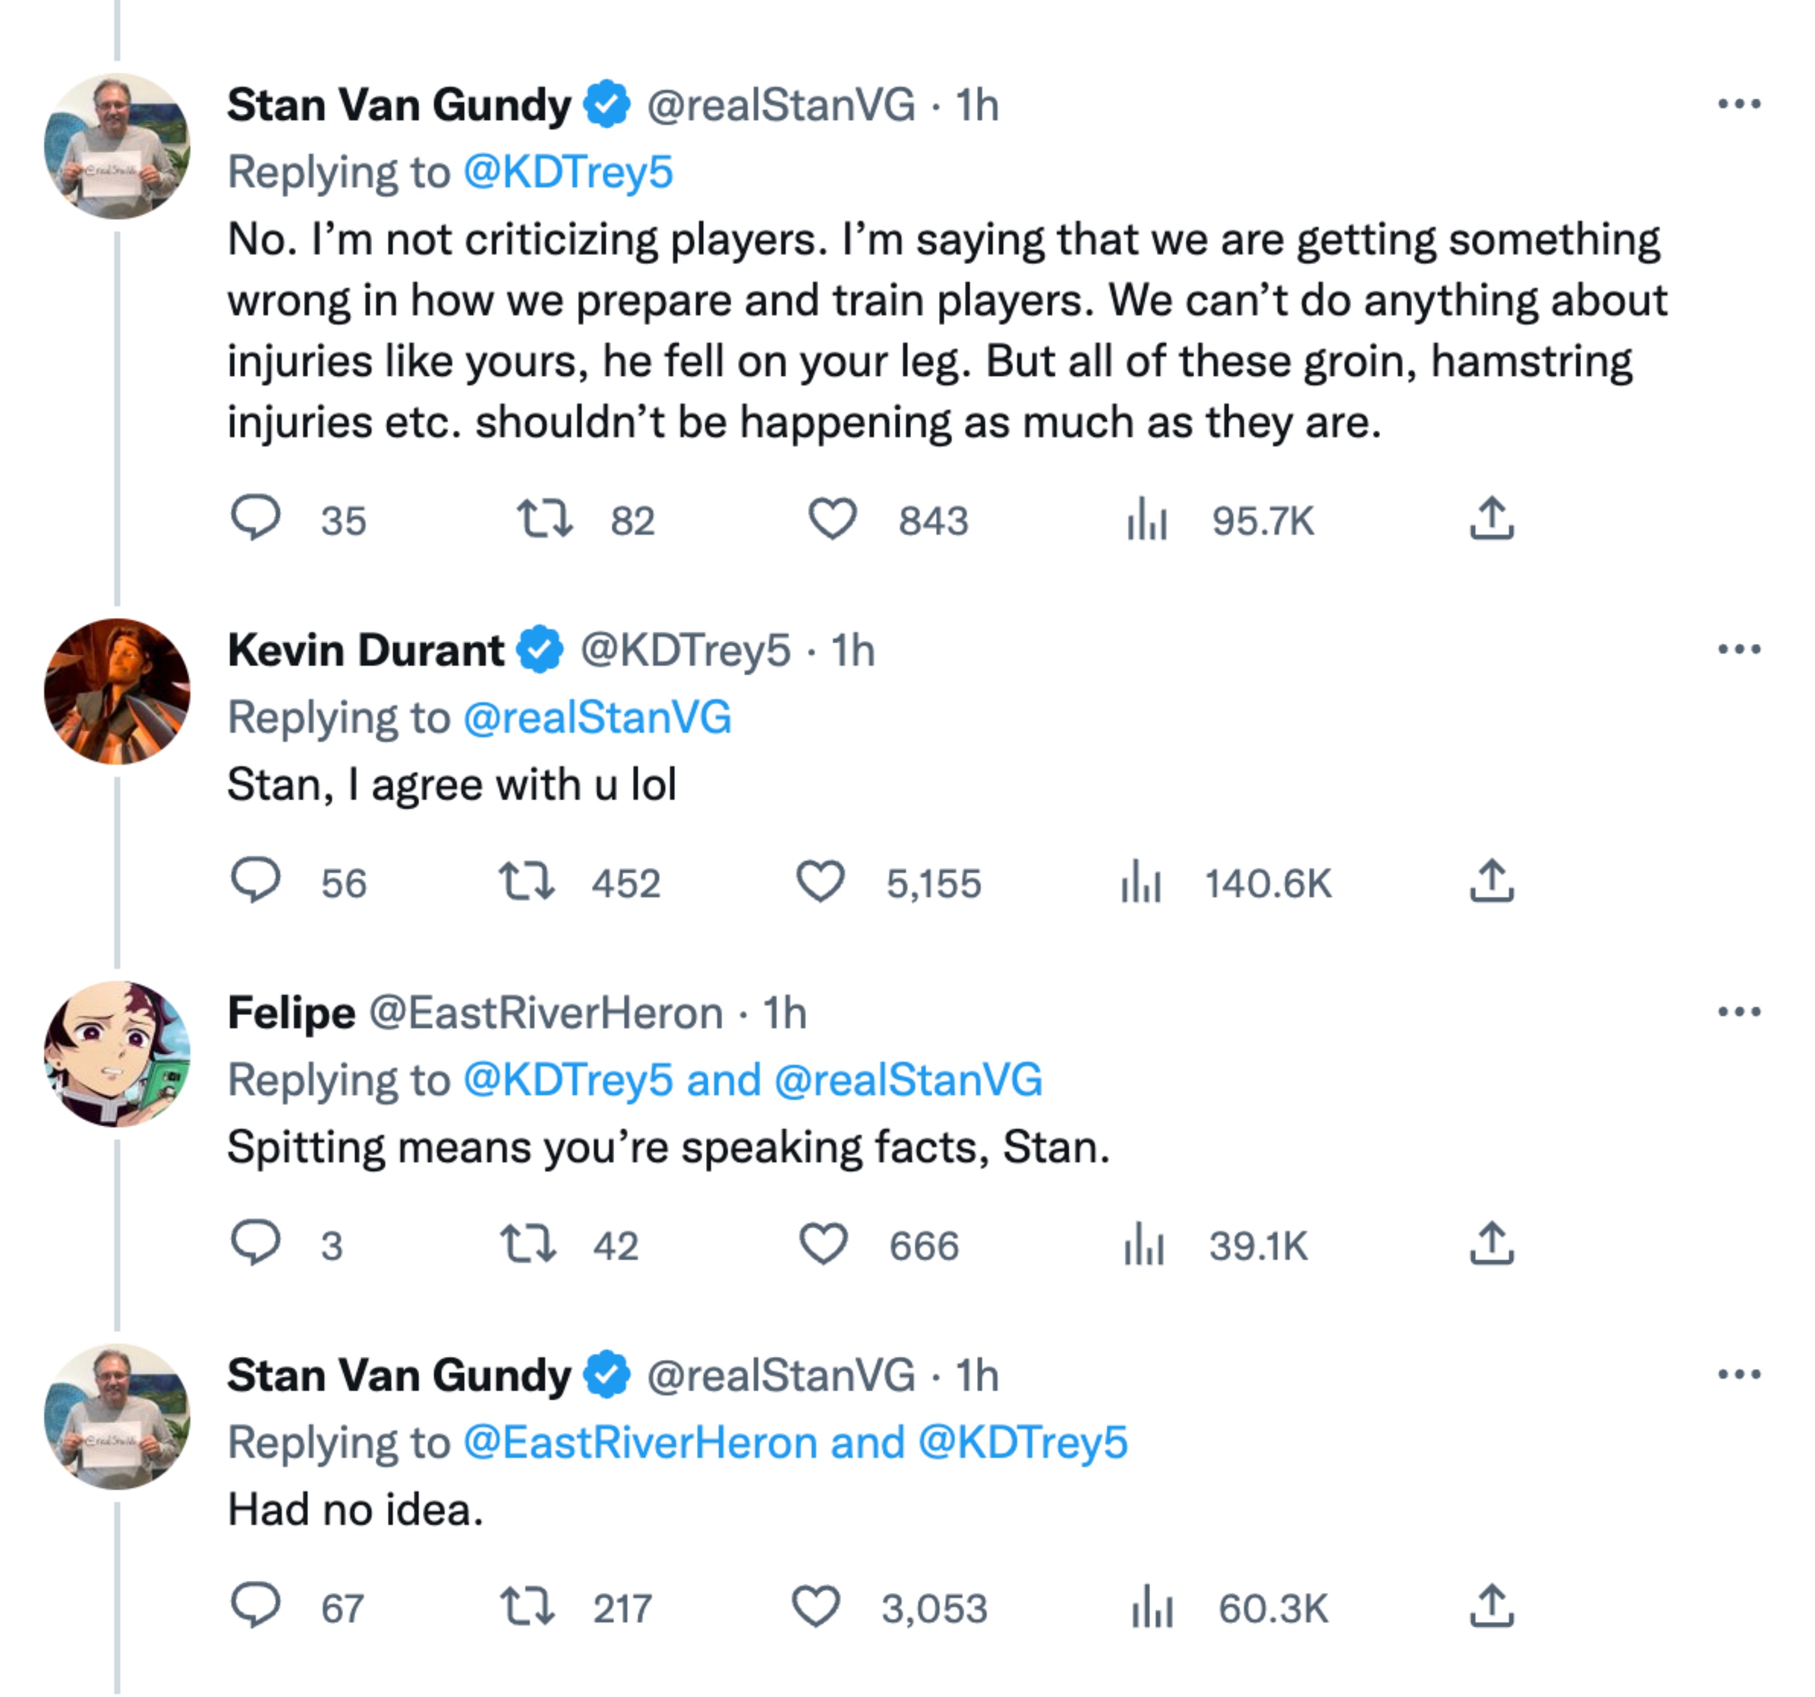The height and width of the screenshot is (1697, 1815).
Task: Reply to Felipe's tweet
Action: click(255, 1244)
